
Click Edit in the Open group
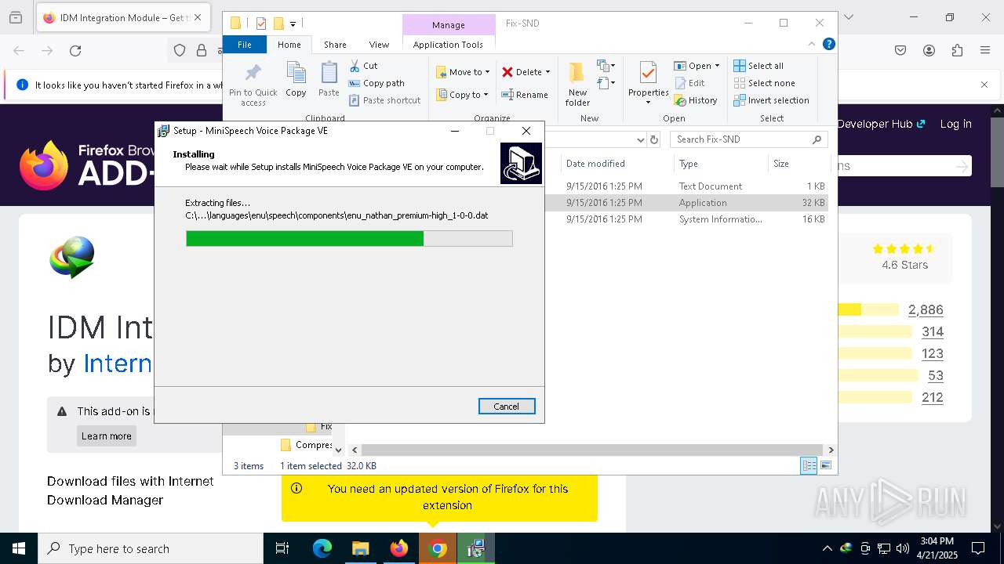pyautogui.click(x=689, y=83)
